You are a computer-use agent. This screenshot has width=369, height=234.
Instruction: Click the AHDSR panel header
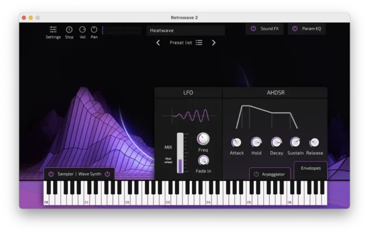(275, 92)
